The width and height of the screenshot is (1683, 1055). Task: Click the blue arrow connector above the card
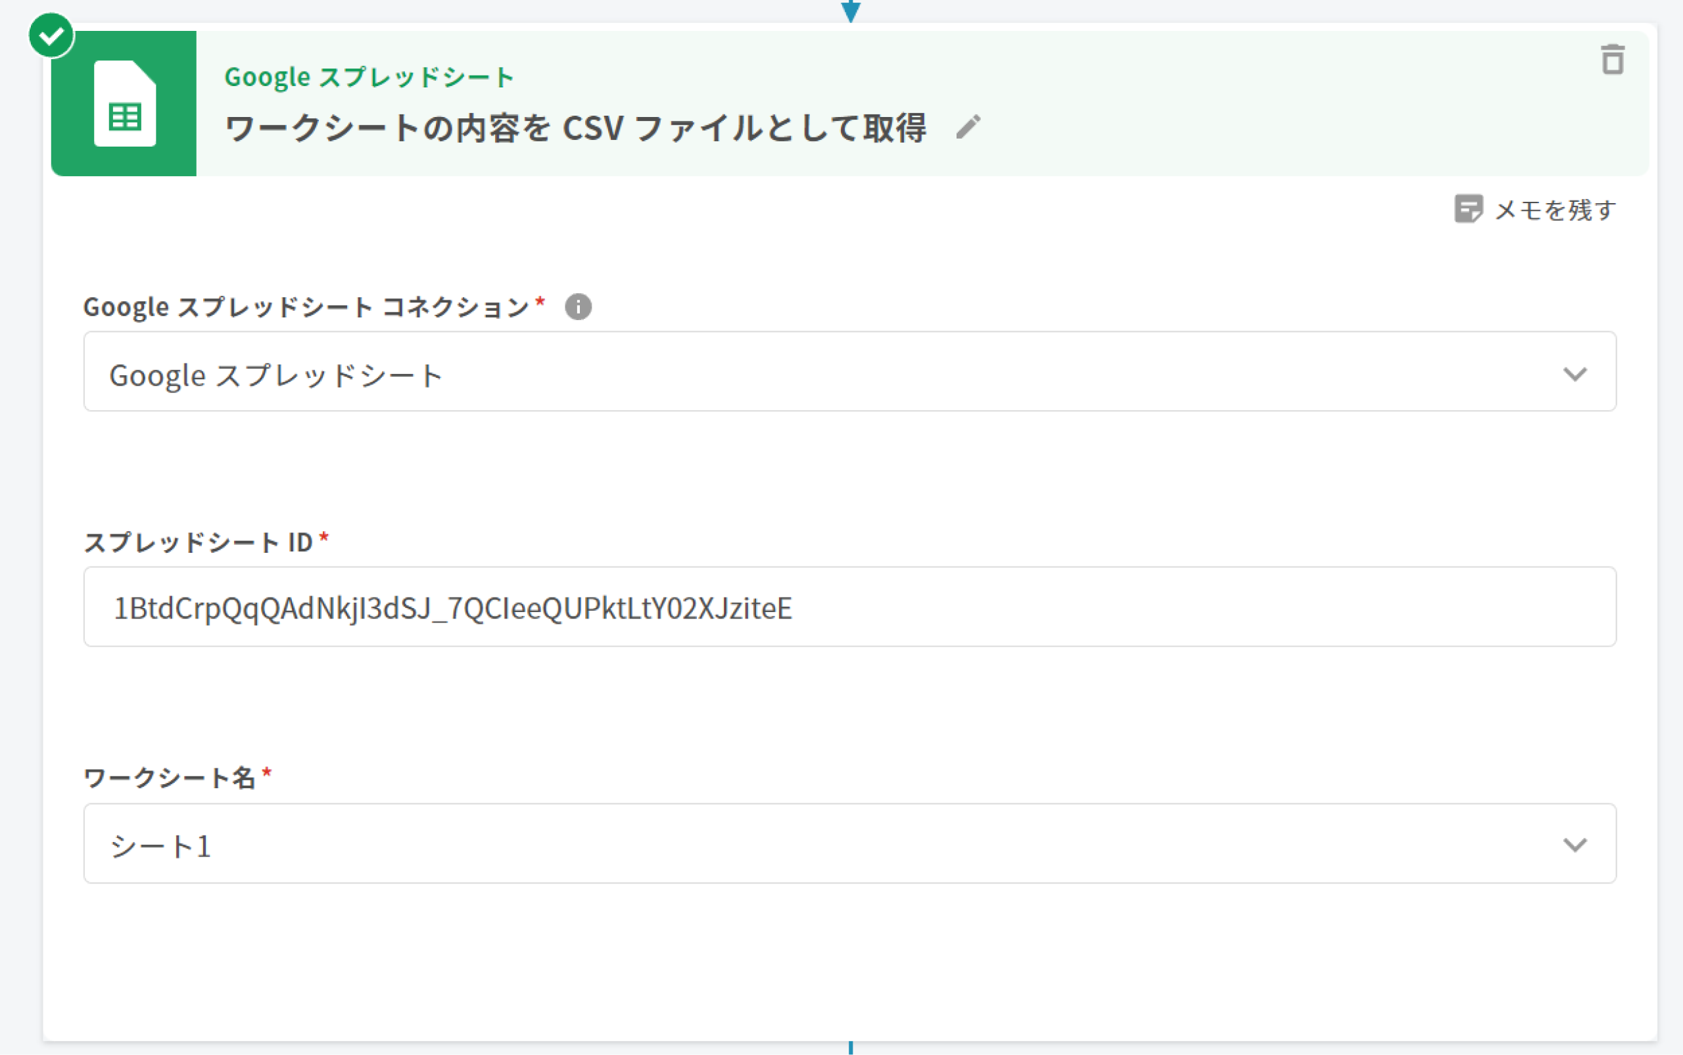point(850,10)
